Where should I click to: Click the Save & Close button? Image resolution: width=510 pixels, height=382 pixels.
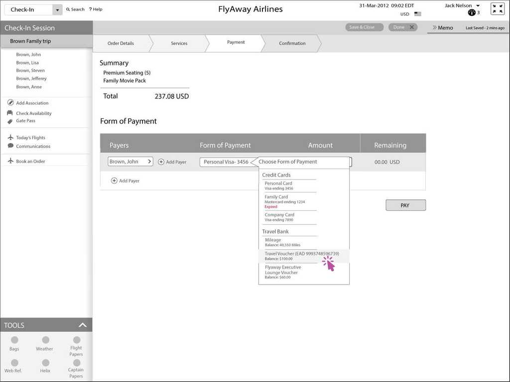click(x=362, y=27)
